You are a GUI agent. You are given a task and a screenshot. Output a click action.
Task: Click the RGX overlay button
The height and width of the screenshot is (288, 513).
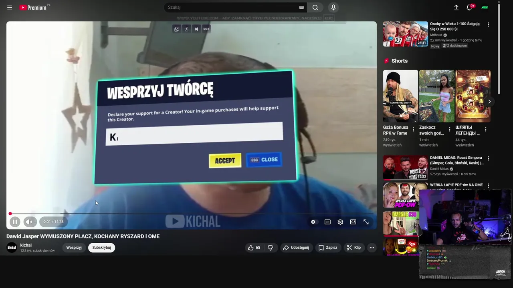click(x=206, y=29)
